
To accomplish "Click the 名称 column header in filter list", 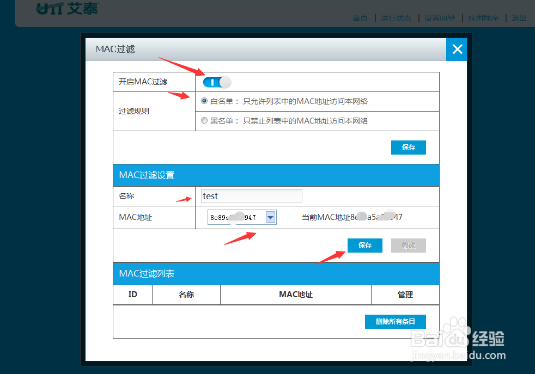I will point(186,295).
